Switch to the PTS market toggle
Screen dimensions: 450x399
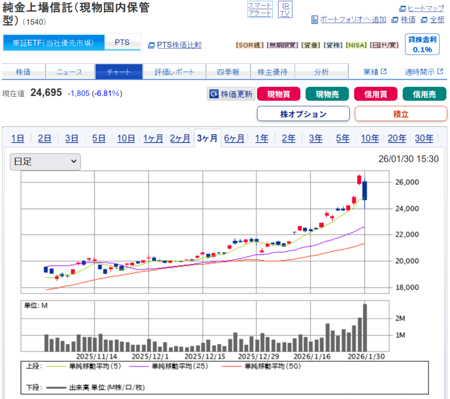[x=122, y=42]
